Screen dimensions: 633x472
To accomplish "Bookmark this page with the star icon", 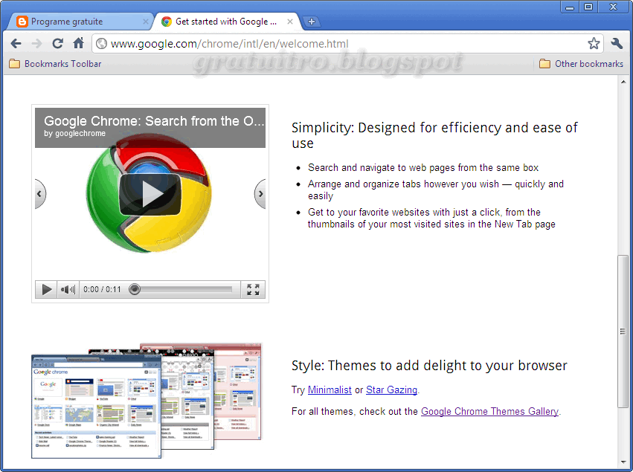I will (594, 43).
